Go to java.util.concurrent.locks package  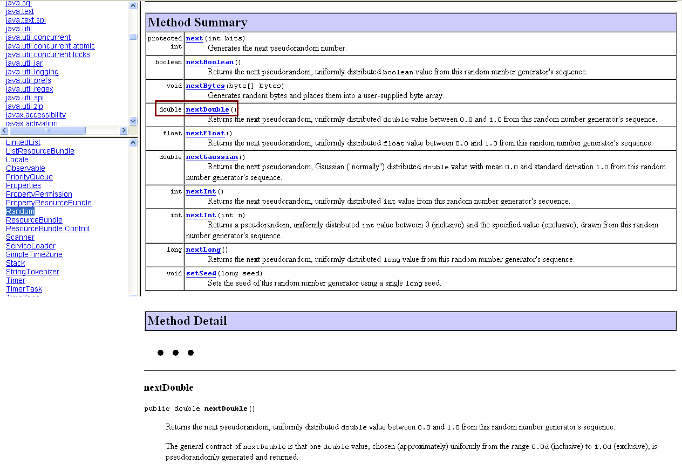pyautogui.click(x=48, y=54)
